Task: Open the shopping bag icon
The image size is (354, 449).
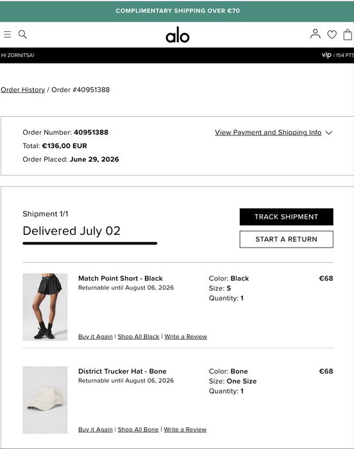Action: [348, 35]
